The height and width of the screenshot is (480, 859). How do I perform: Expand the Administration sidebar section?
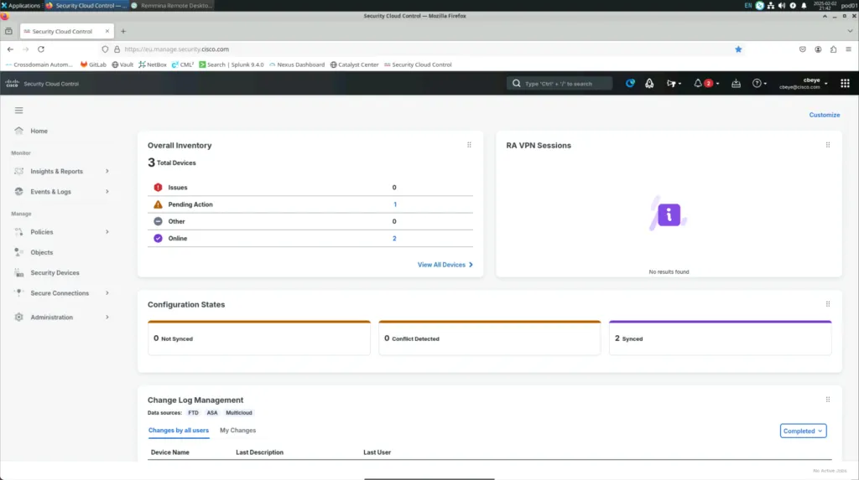[x=52, y=317]
